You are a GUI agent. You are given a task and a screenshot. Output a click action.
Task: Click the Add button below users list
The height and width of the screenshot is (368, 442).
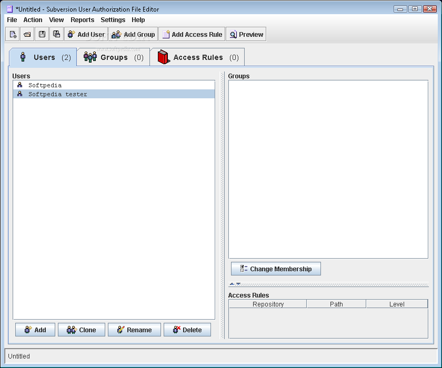(35, 330)
